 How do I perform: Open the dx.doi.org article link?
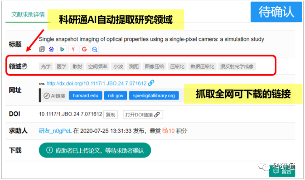click(96, 83)
